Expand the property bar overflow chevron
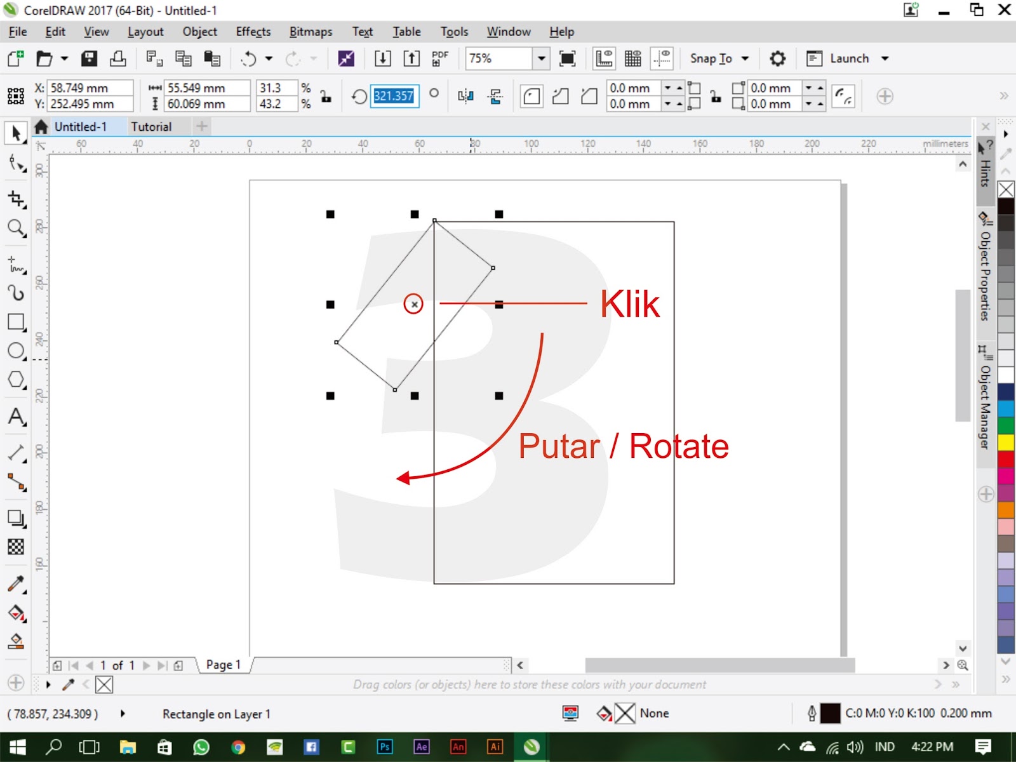The image size is (1016, 762). (x=1004, y=96)
